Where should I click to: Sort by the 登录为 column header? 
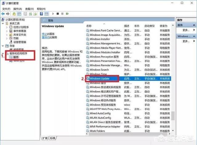coord(163,26)
